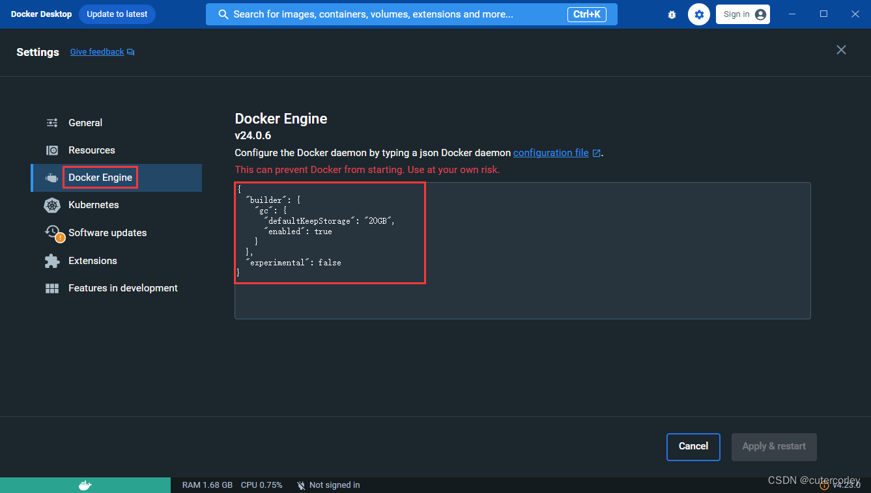The height and width of the screenshot is (493, 871).
Task: Close the Settings panel with X
Action: click(842, 50)
